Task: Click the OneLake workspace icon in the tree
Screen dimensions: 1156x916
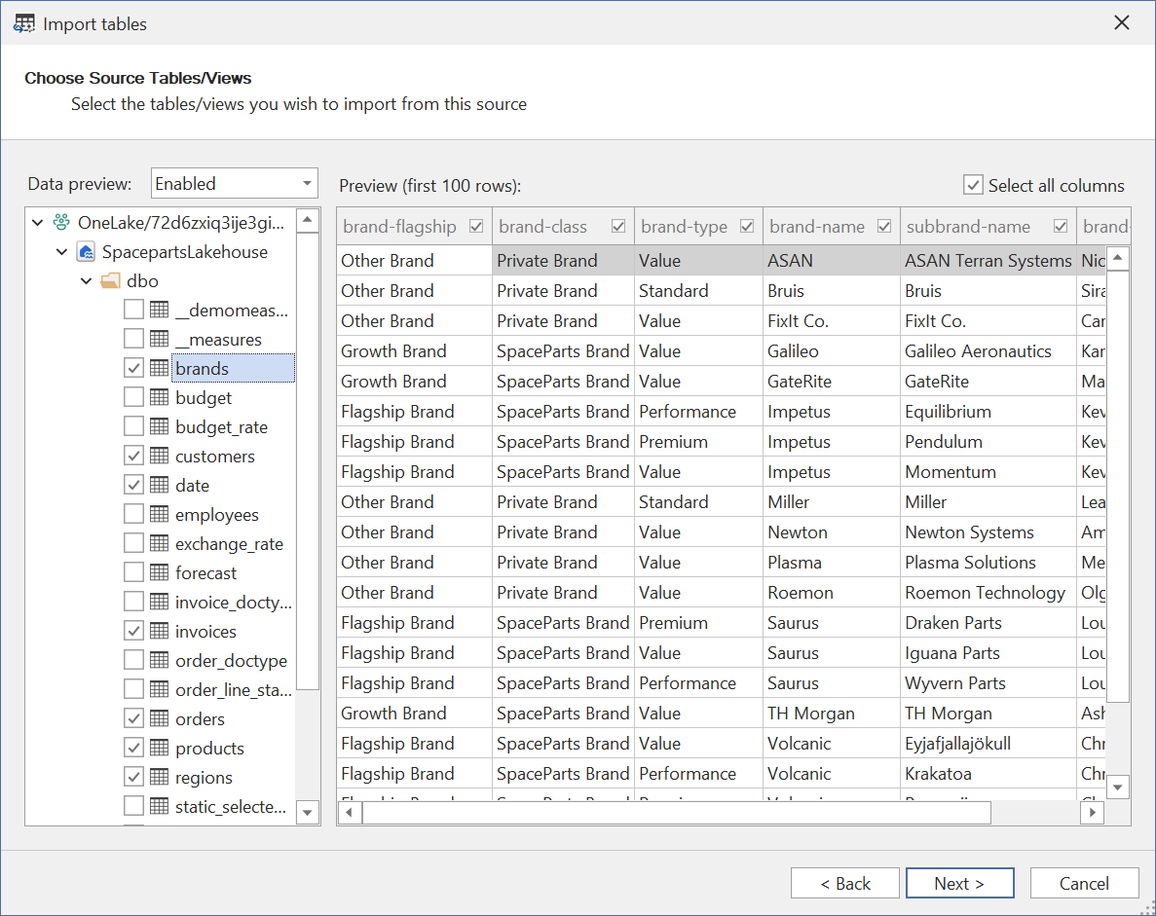Action: pyautogui.click(x=59, y=222)
